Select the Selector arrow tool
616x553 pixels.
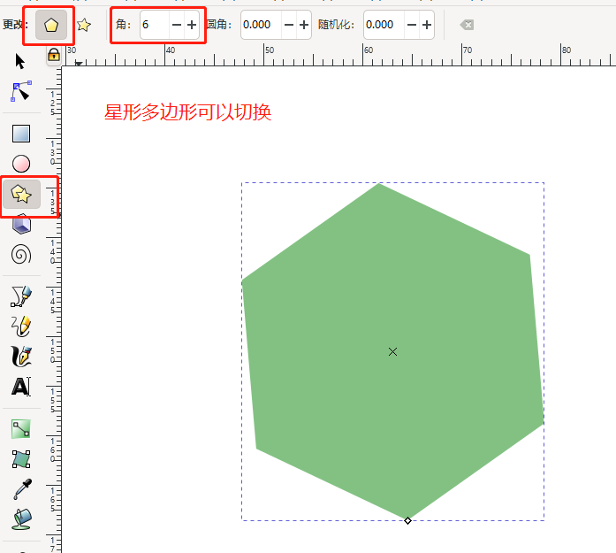pos(19,61)
